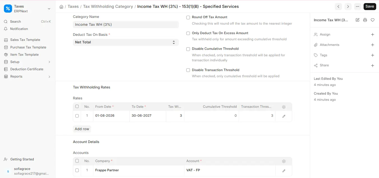Go to previous document with left arrow
Screen dimensions: 379x178
(338, 6)
